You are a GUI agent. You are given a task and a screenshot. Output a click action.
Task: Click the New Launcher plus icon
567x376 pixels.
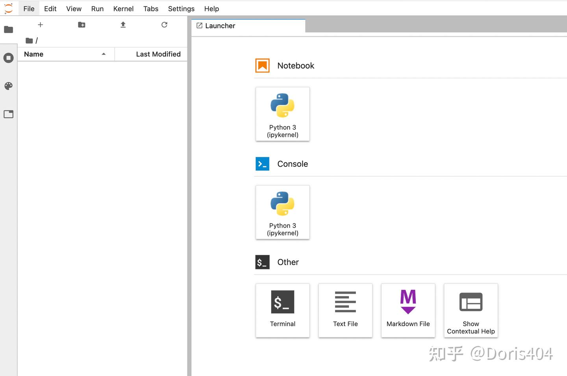[40, 25]
